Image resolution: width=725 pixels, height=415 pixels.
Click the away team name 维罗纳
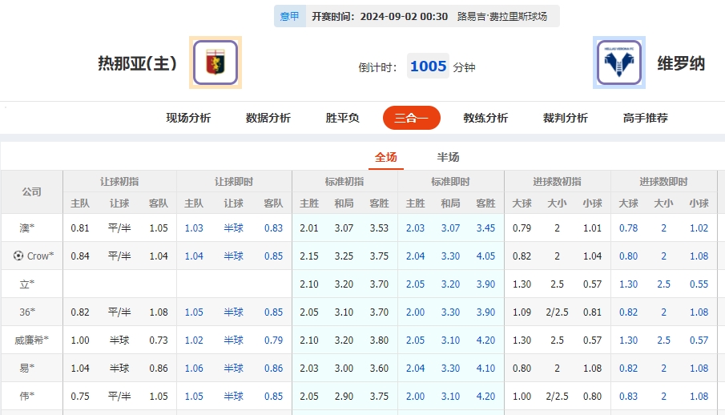click(x=681, y=63)
